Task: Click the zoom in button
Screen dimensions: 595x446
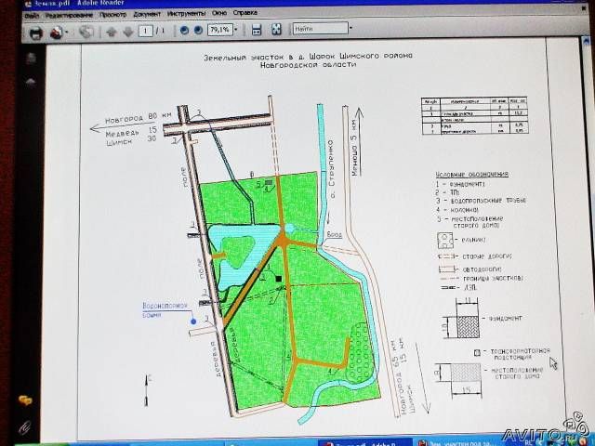Action: pyautogui.click(x=198, y=31)
